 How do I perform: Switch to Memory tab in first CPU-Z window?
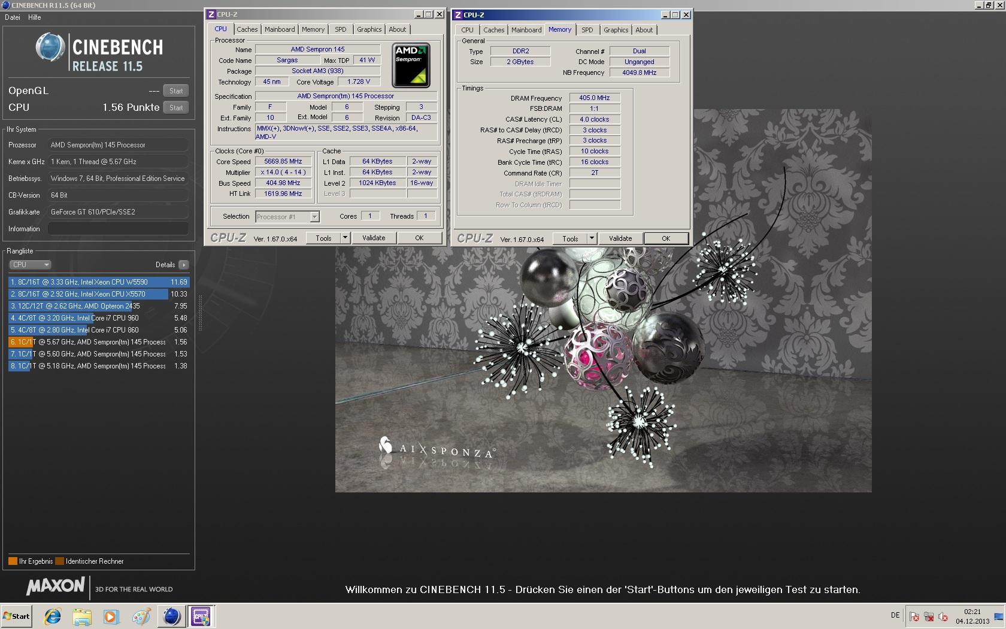pos(313,29)
